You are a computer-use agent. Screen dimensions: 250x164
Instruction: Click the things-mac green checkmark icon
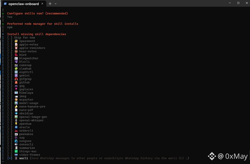(x=16, y=151)
